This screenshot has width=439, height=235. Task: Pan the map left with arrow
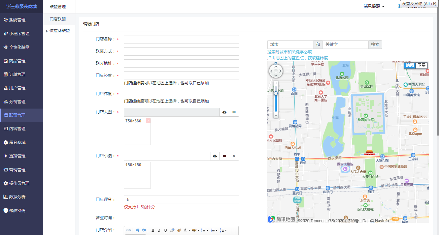[x=271, y=71]
